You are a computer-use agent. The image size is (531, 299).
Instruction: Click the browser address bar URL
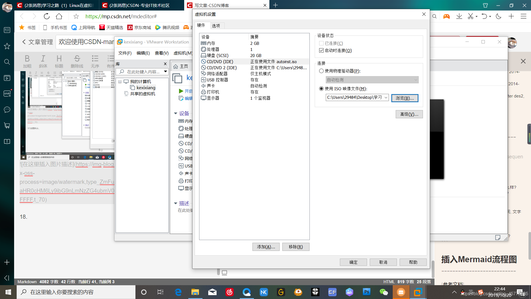121,16
